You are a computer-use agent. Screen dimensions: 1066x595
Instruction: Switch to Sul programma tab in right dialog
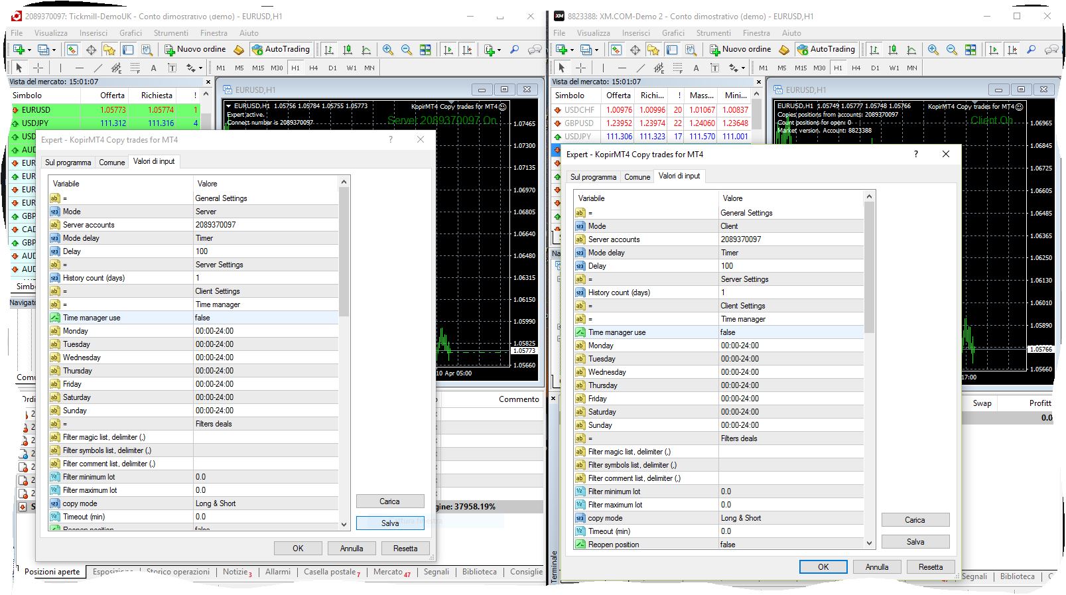click(x=593, y=176)
